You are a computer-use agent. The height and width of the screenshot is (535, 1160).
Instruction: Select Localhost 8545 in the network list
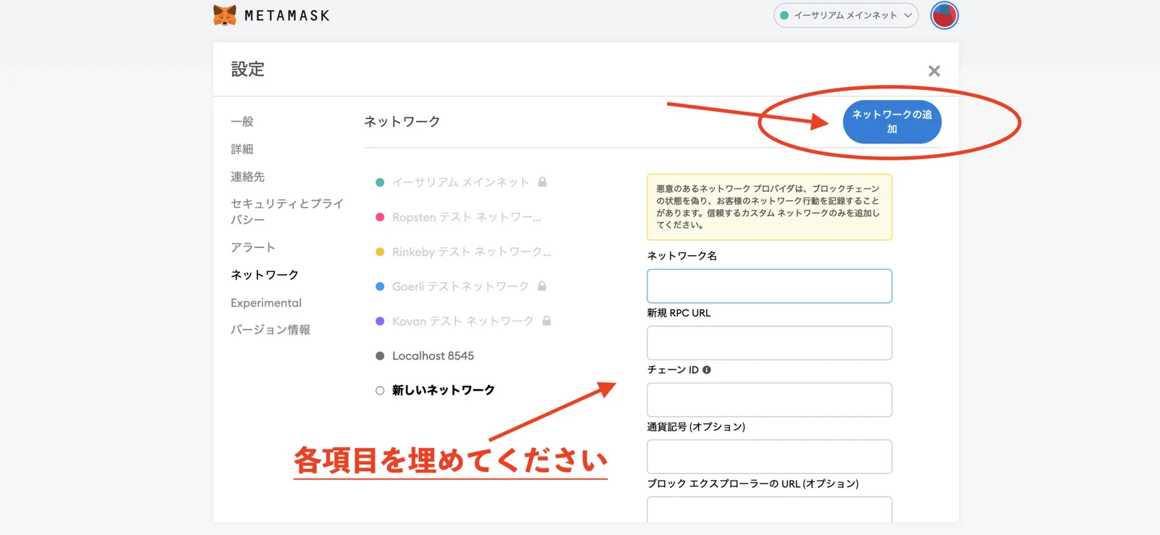point(433,356)
